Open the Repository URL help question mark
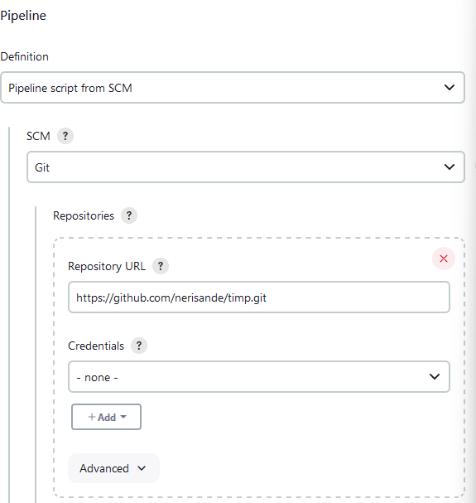Image resolution: width=476 pixels, height=503 pixels. click(161, 266)
